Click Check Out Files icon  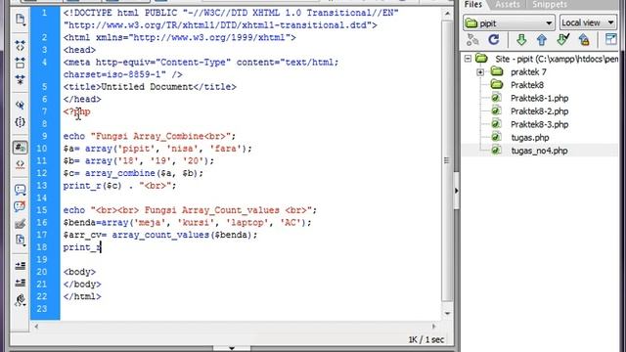coord(563,39)
